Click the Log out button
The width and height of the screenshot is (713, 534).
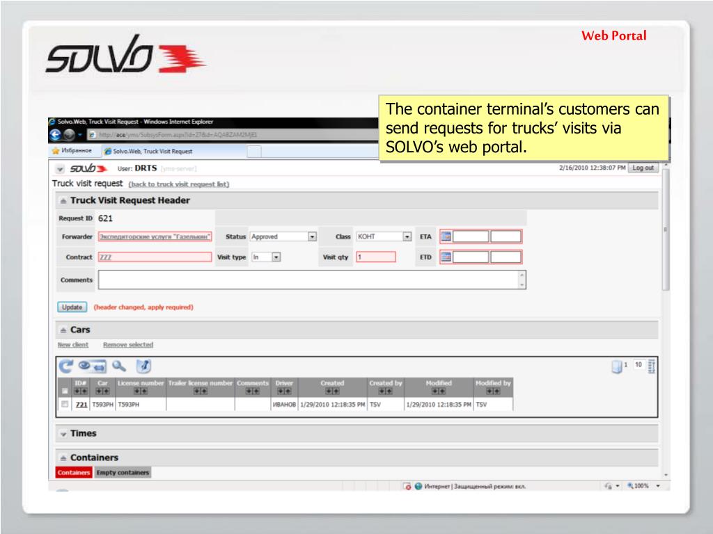coord(643,168)
